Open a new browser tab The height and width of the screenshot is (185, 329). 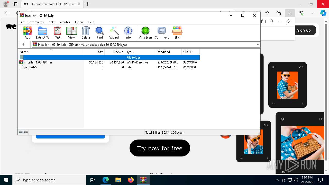coord(88,4)
